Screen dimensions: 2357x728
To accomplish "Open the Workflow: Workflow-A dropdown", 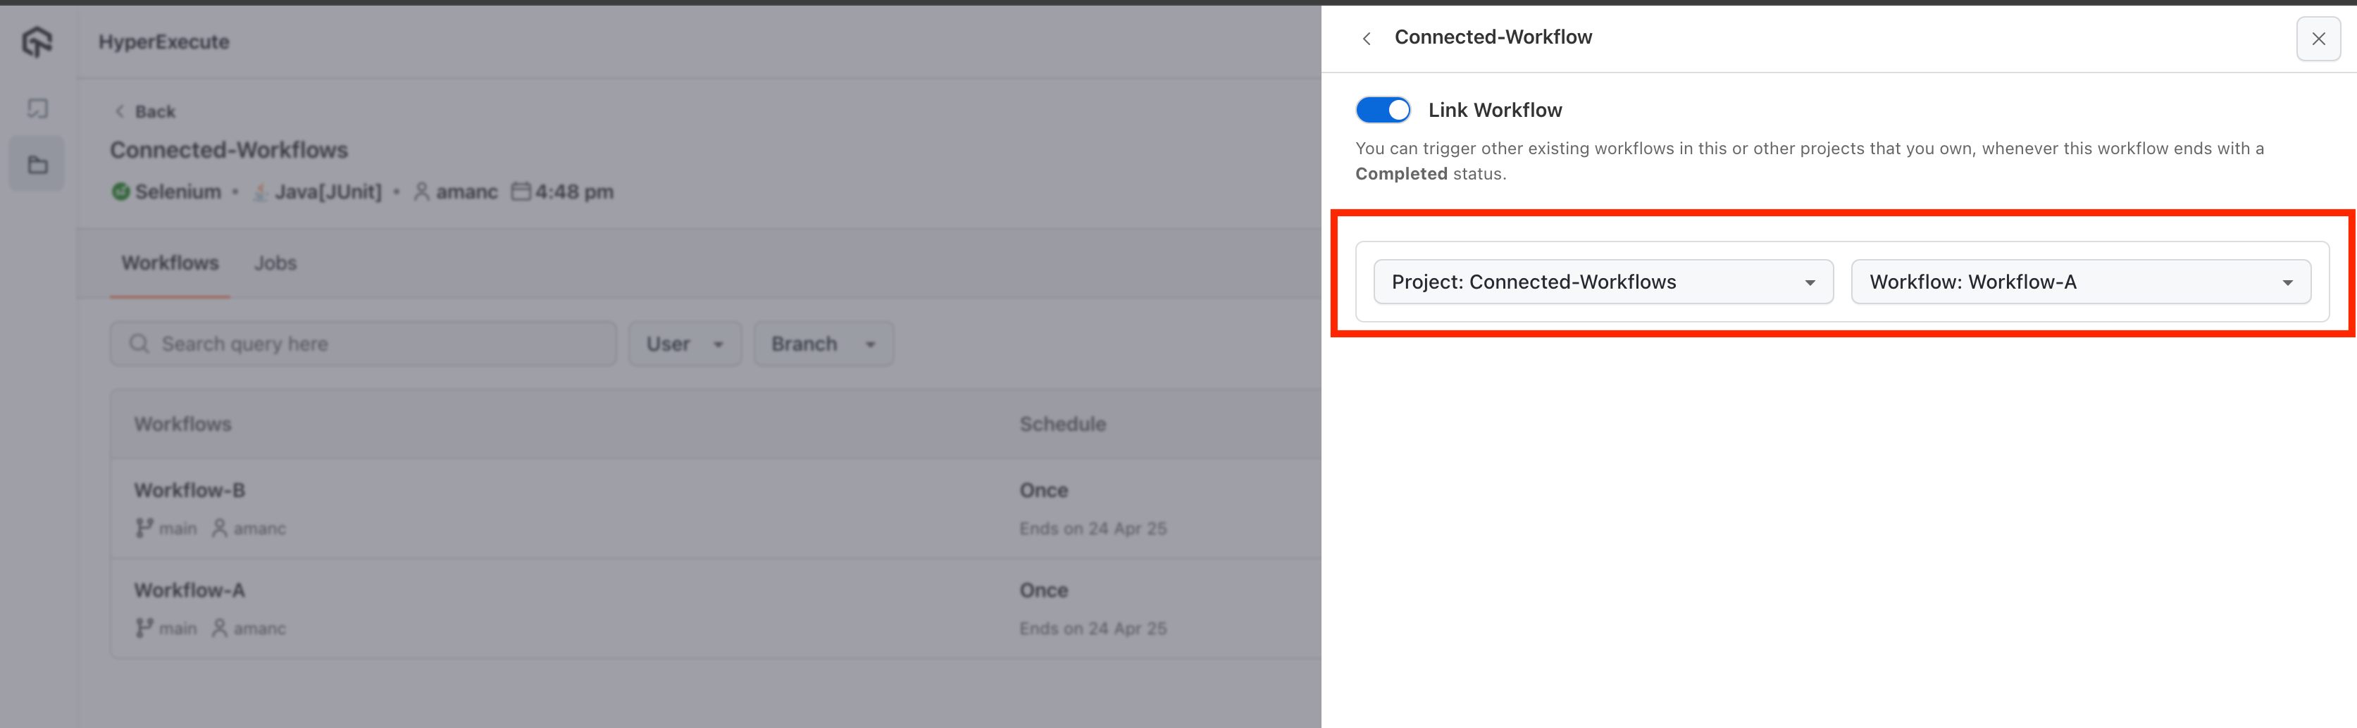I will [x=2081, y=282].
